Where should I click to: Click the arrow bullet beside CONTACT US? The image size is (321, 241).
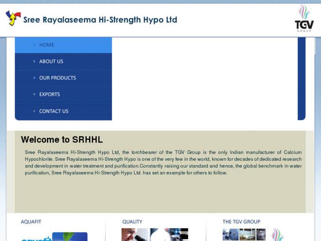click(x=34, y=111)
